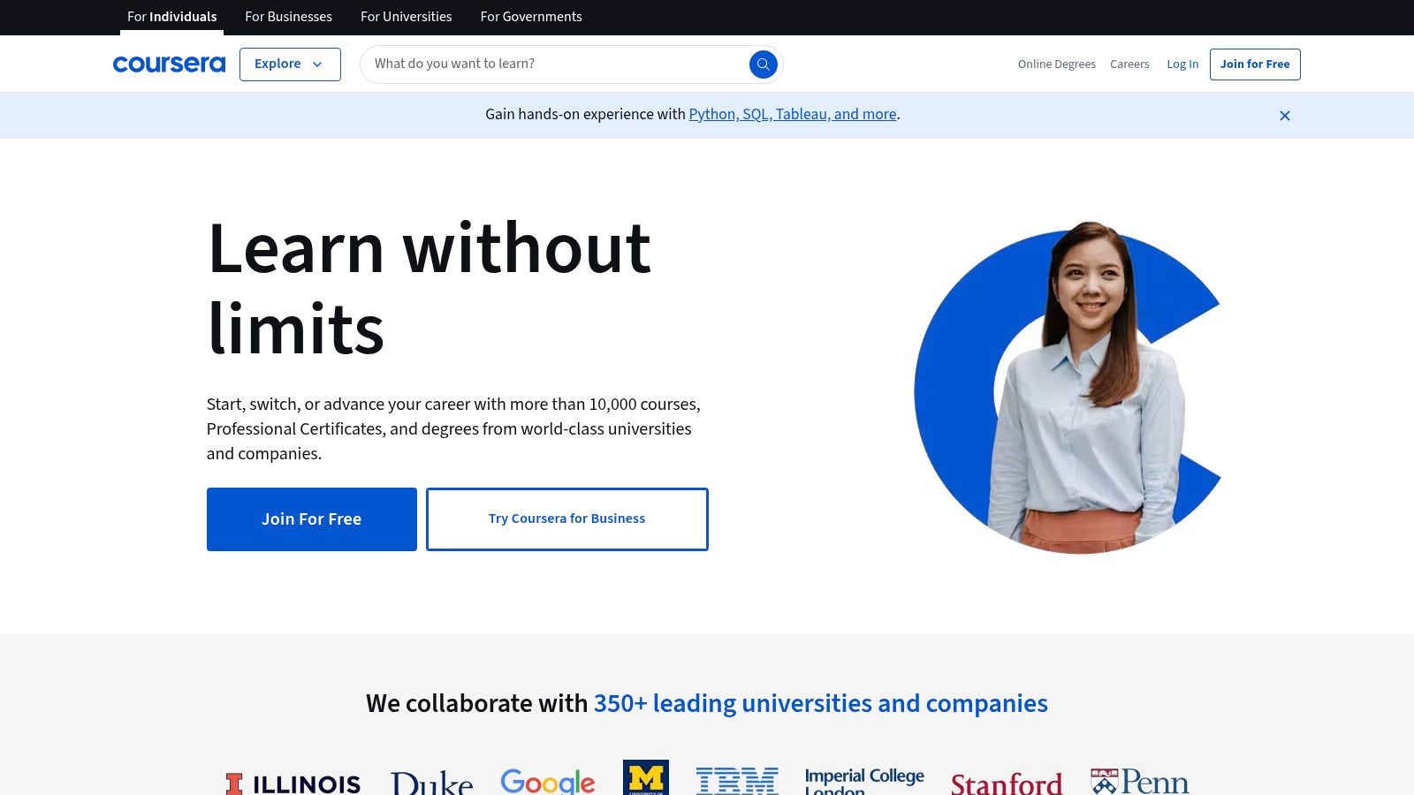The width and height of the screenshot is (1414, 795).
Task: Open the For Universities tab
Action: click(406, 17)
